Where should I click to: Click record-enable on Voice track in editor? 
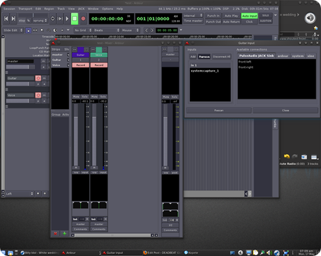pos(38,95)
